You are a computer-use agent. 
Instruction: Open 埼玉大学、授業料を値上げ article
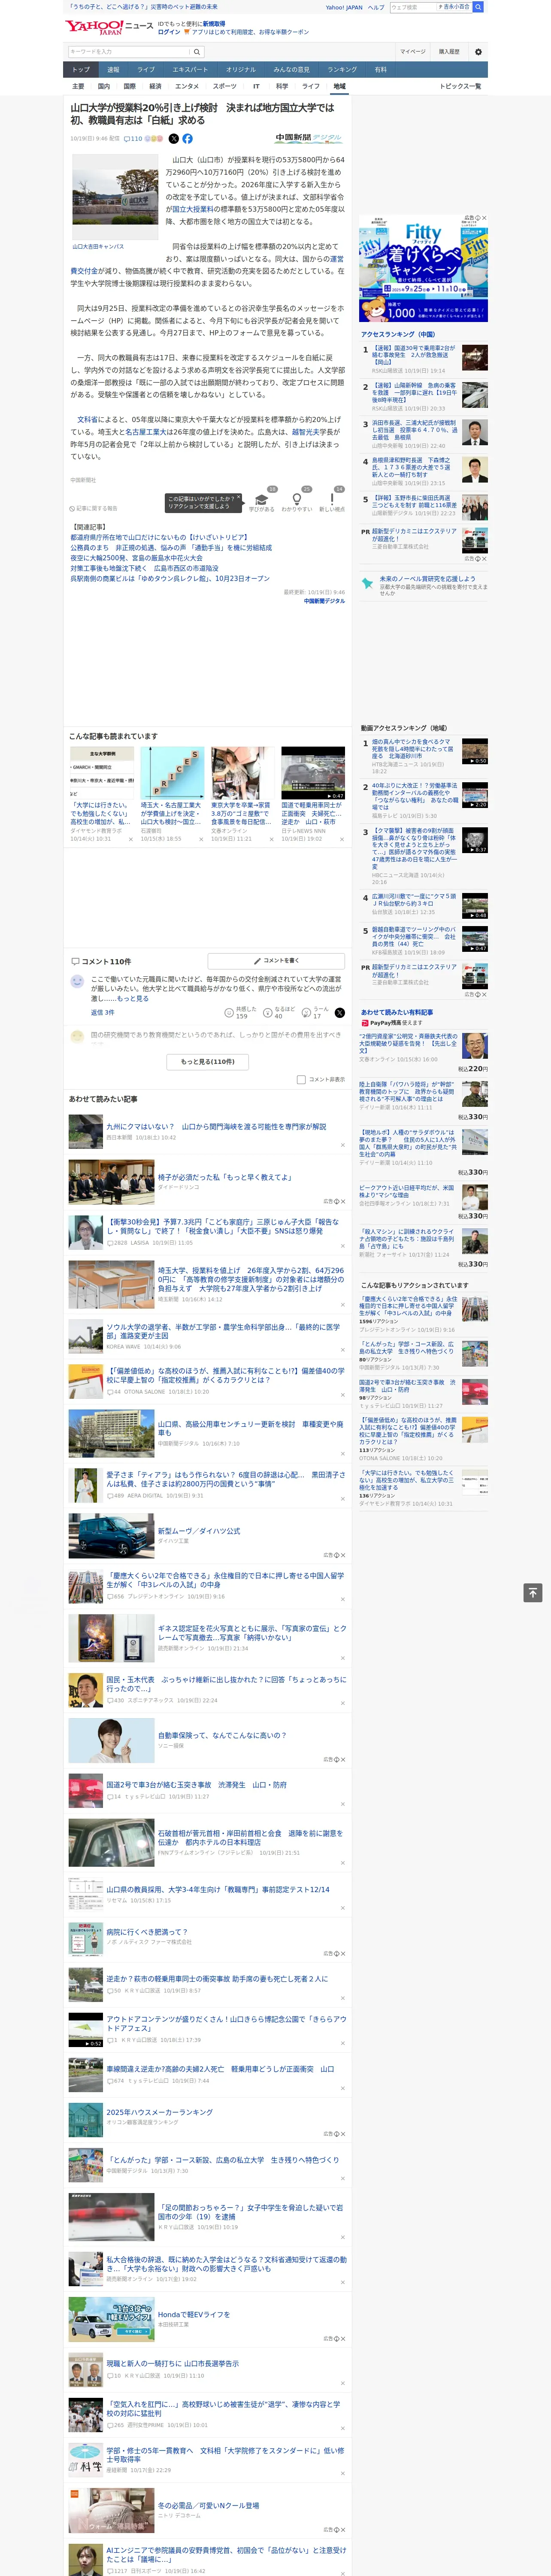coord(250,1279)
